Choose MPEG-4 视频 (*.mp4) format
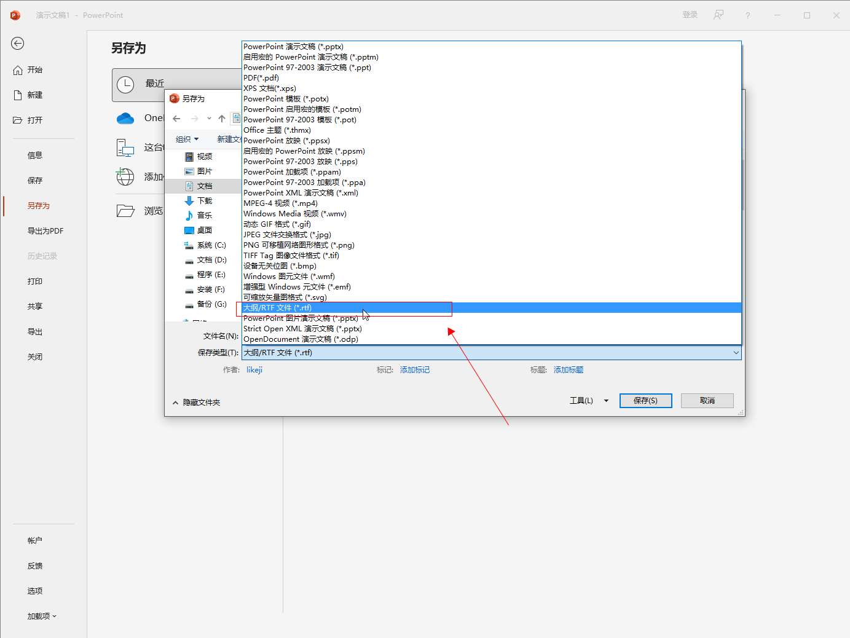Image resolution: width=850 pixels, height=638 pixels. click(x=492, y=203)
